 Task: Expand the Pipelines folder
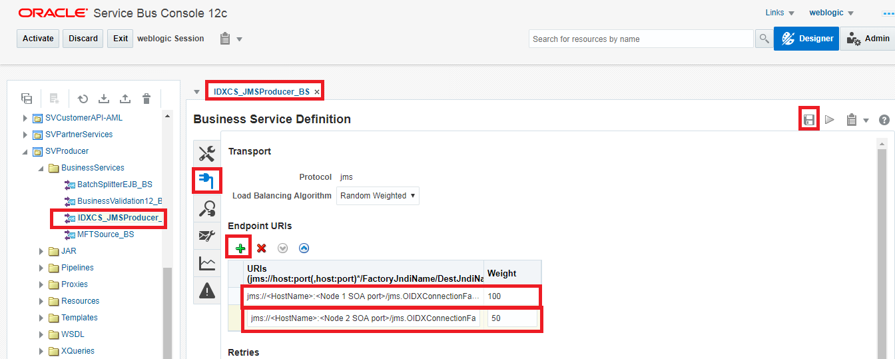coord(41,268)
